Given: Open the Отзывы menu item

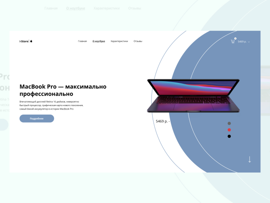Looking at the screenshot, I should [138, 41].
